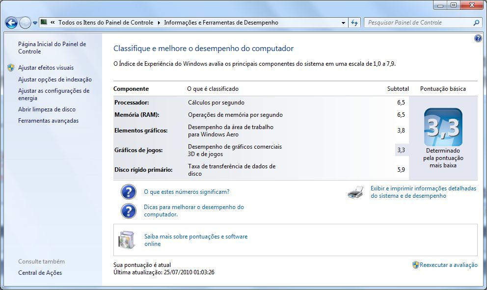The image size is (487, 290).
Task: Maximize the Control Panel window
Action: [454, 5]
